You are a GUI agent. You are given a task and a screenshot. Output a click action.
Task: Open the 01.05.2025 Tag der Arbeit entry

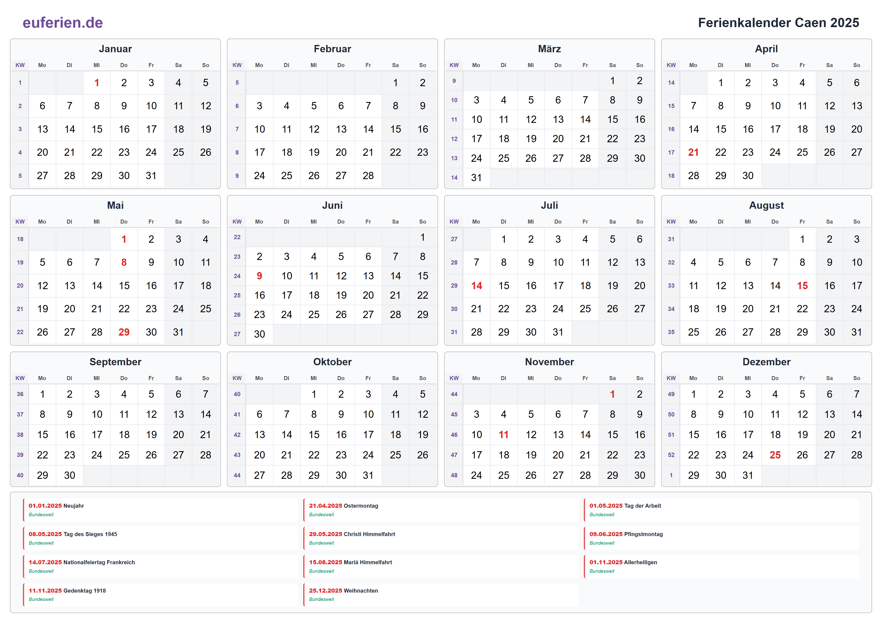pos(721,510)
